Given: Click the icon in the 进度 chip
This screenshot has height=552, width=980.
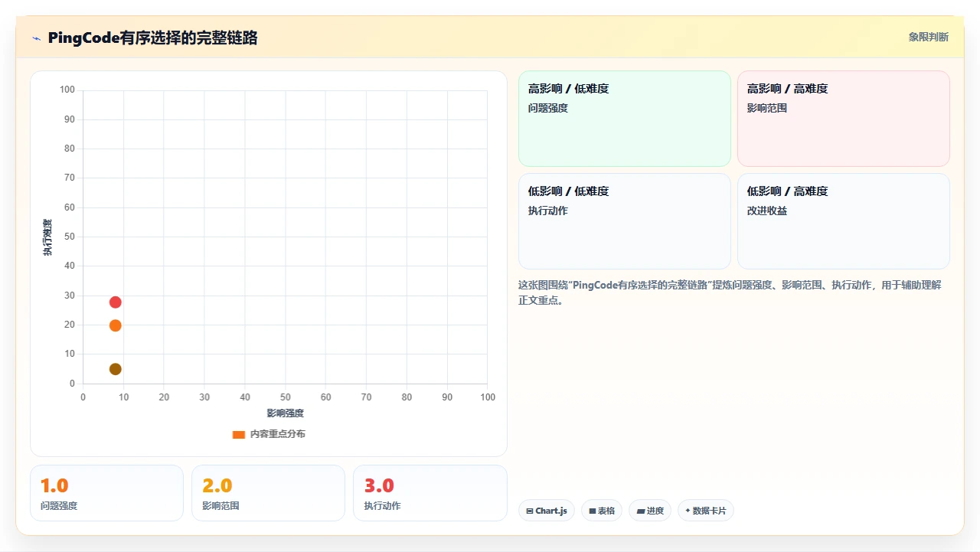Looking at the screenshot, I should 641,511.
